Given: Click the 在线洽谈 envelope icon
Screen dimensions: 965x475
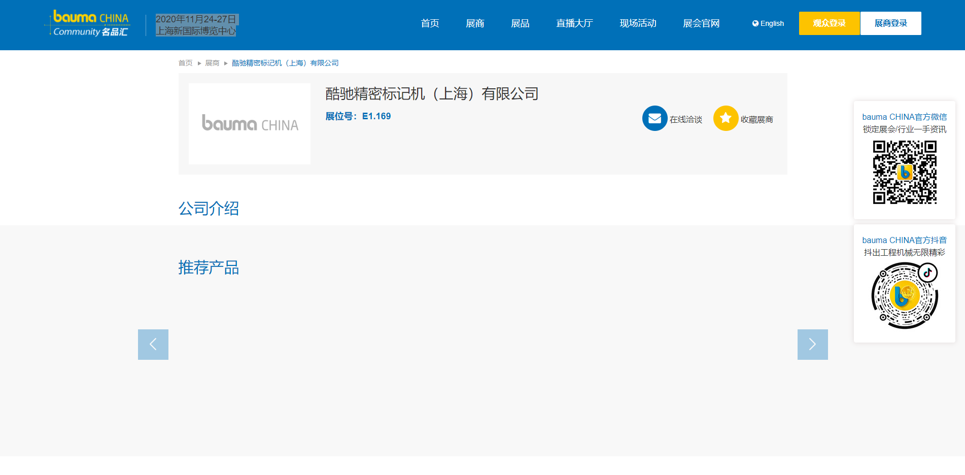Looking at the screenshot, I should 655,118.
